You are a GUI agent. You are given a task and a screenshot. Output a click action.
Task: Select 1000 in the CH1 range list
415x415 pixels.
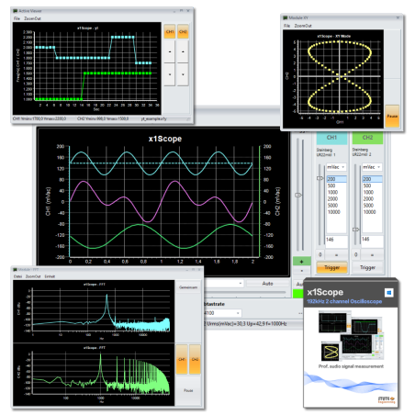point(337,192)
